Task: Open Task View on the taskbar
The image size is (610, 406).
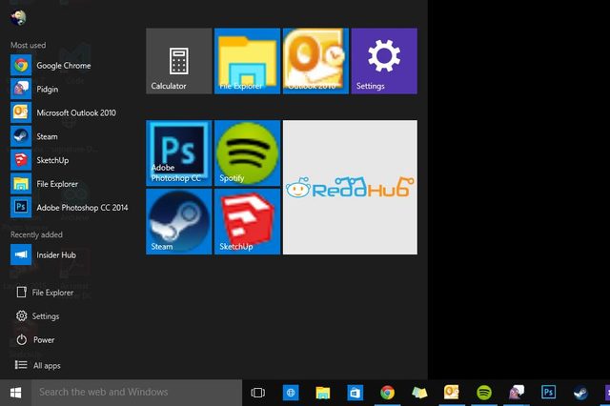Action: 258,393
